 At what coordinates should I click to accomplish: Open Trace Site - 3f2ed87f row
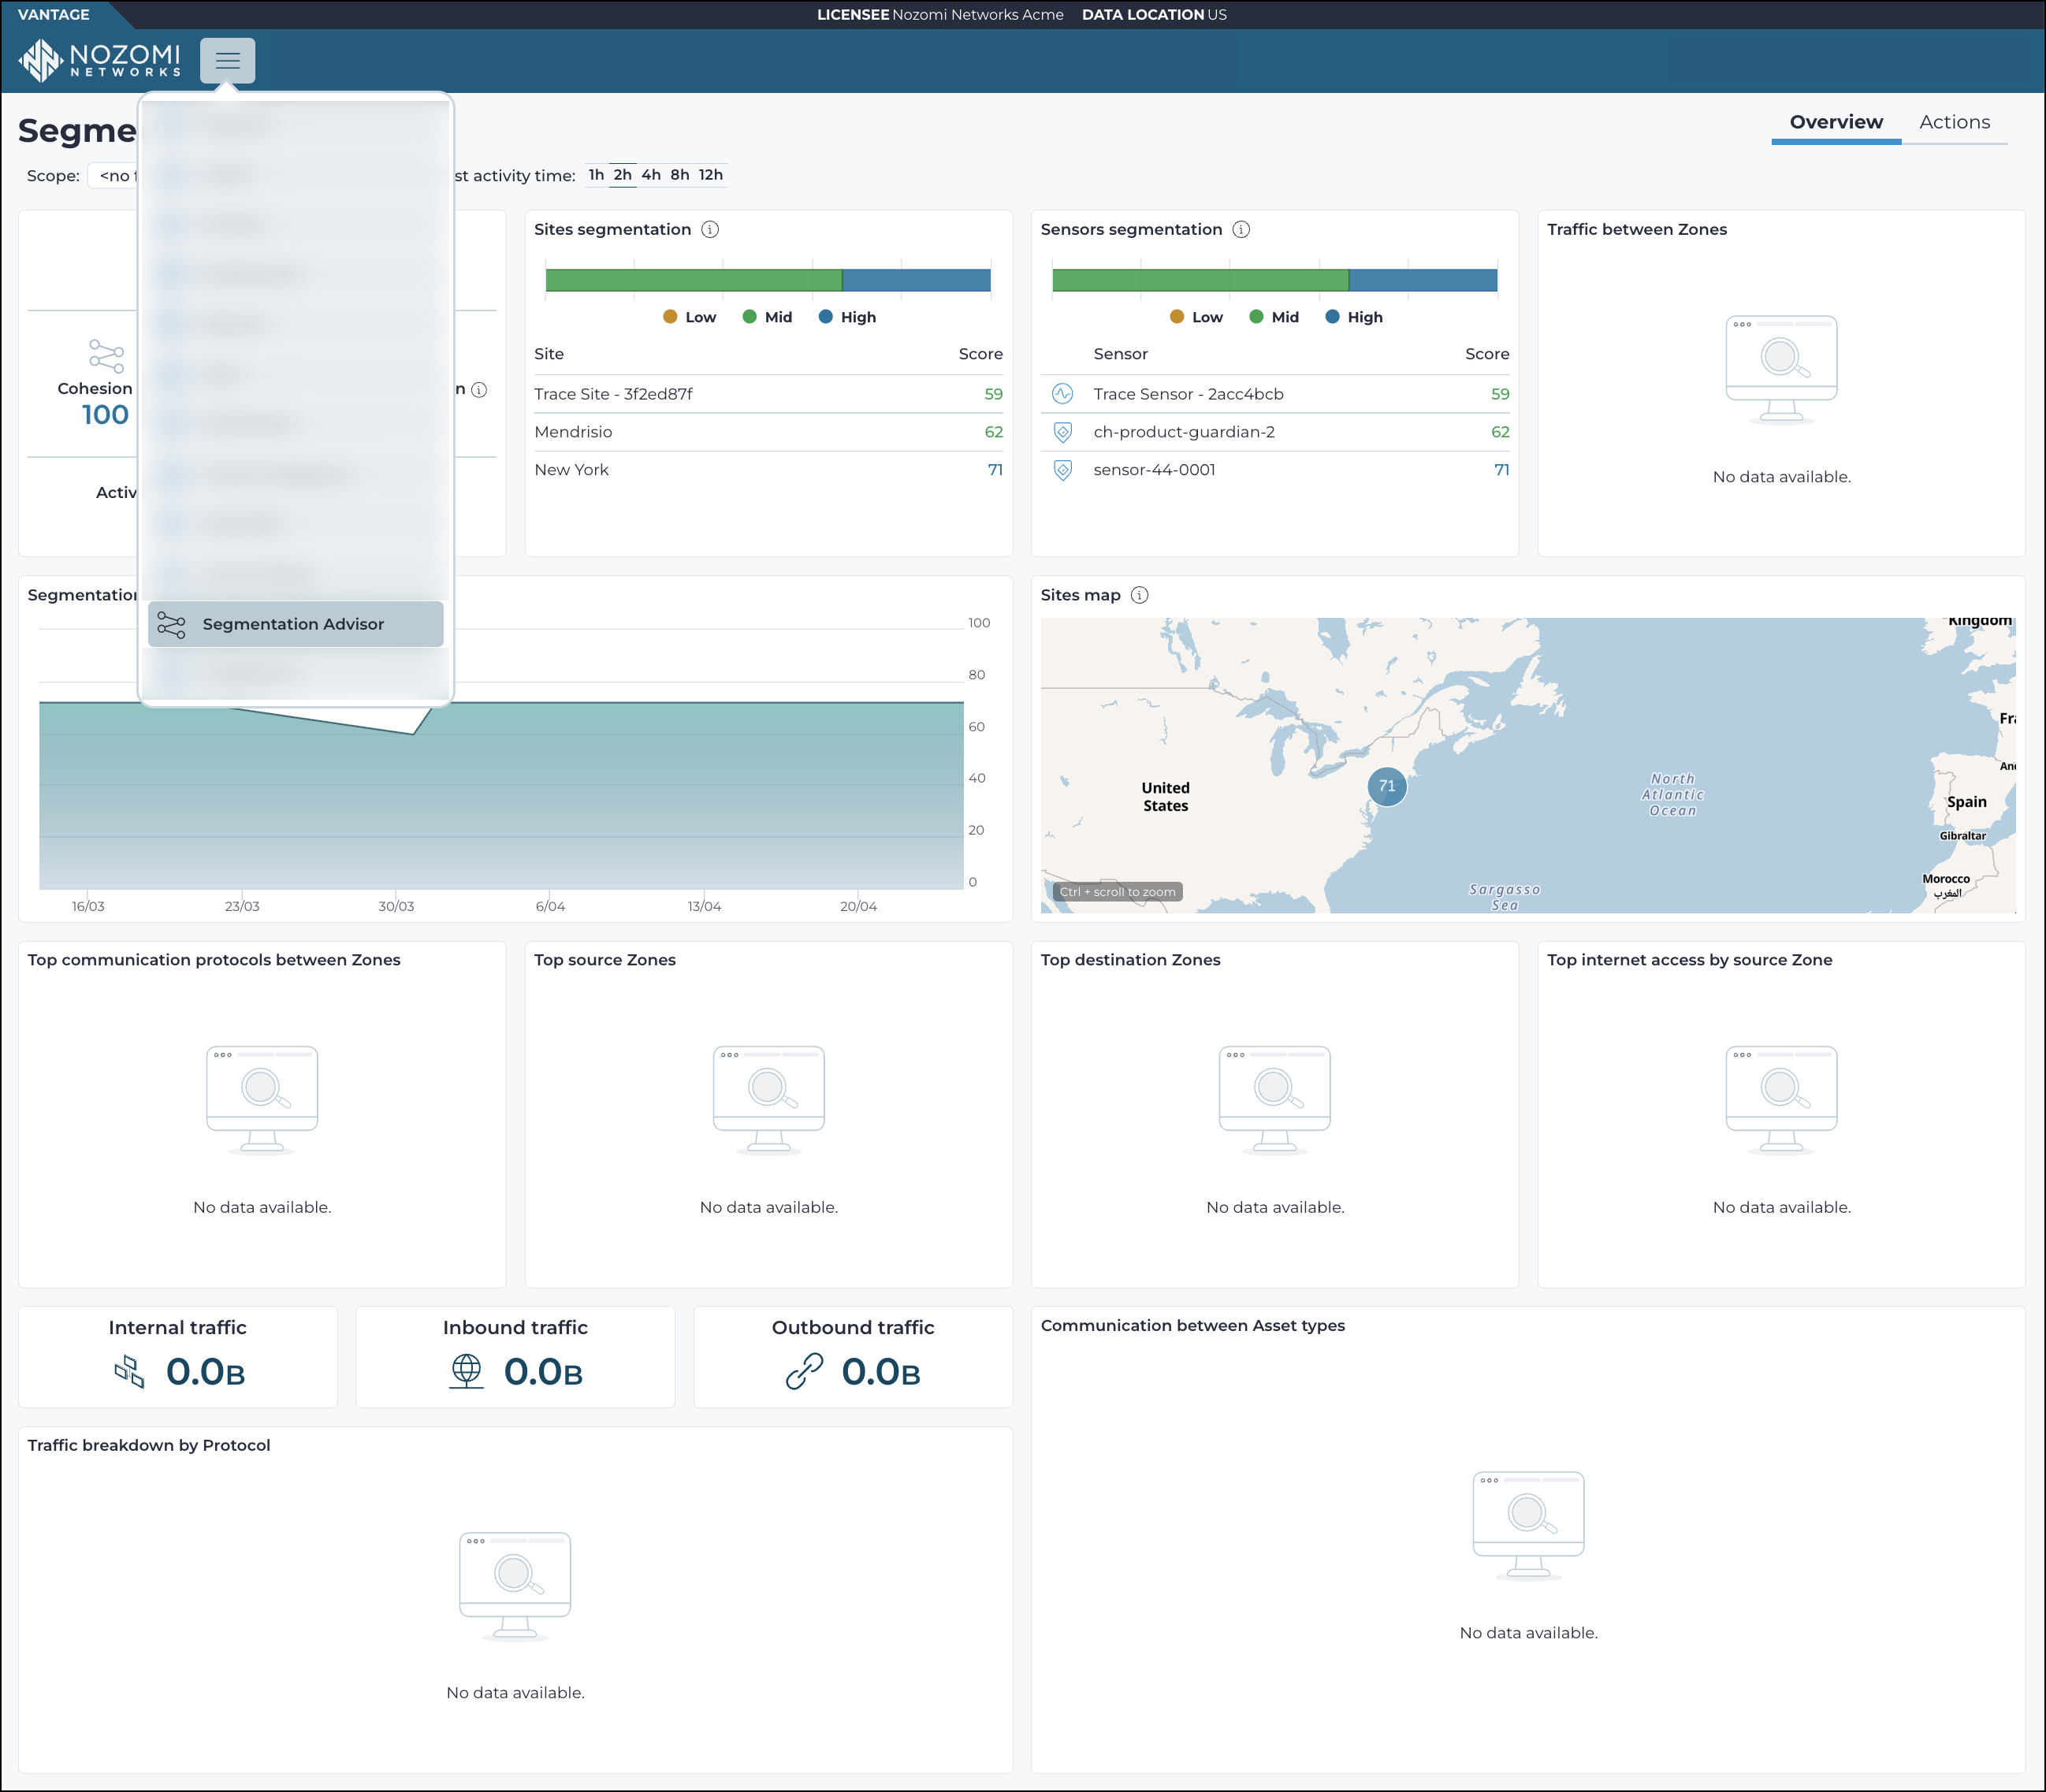click(768, 394)
